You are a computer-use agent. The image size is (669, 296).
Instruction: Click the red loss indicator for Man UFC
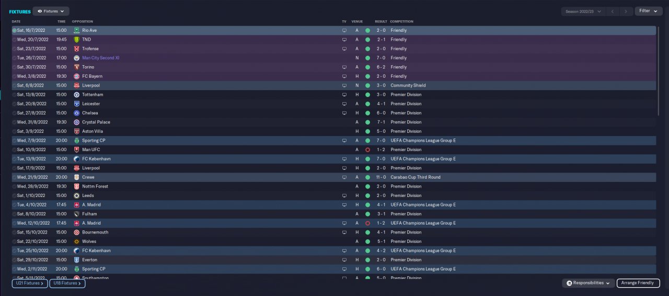click(367, 150)
